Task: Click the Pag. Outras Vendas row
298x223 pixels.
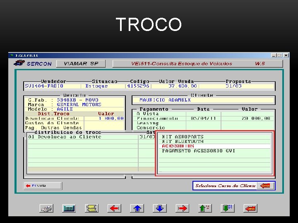Action: 74,128
